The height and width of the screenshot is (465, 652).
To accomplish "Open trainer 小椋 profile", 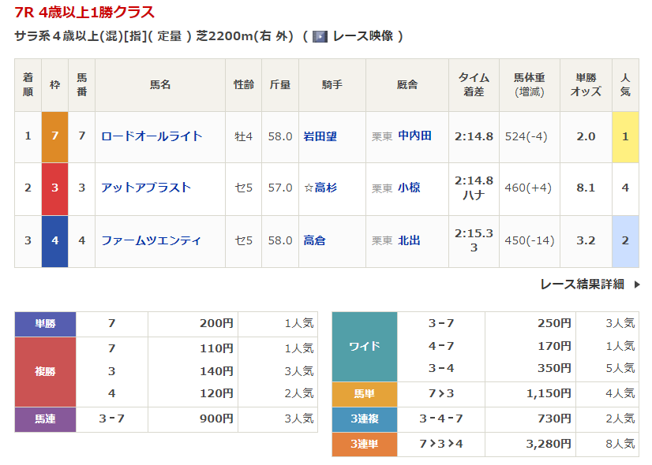I will [409, 188].
